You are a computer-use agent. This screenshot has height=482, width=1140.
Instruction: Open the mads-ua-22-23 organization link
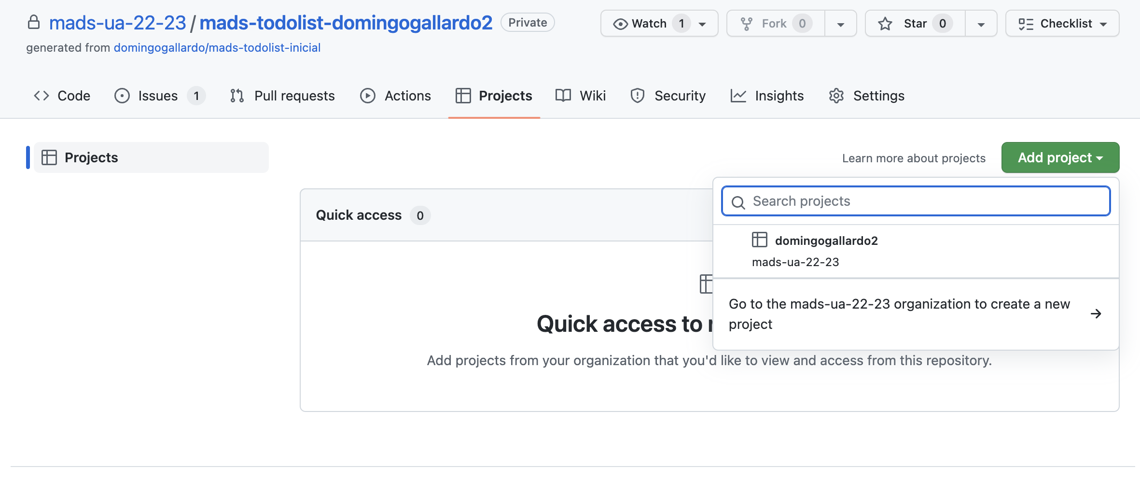point(117,23)
